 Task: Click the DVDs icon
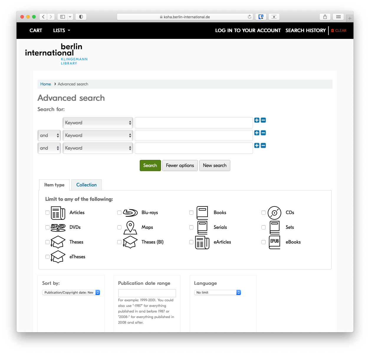(x=58, y=227)
